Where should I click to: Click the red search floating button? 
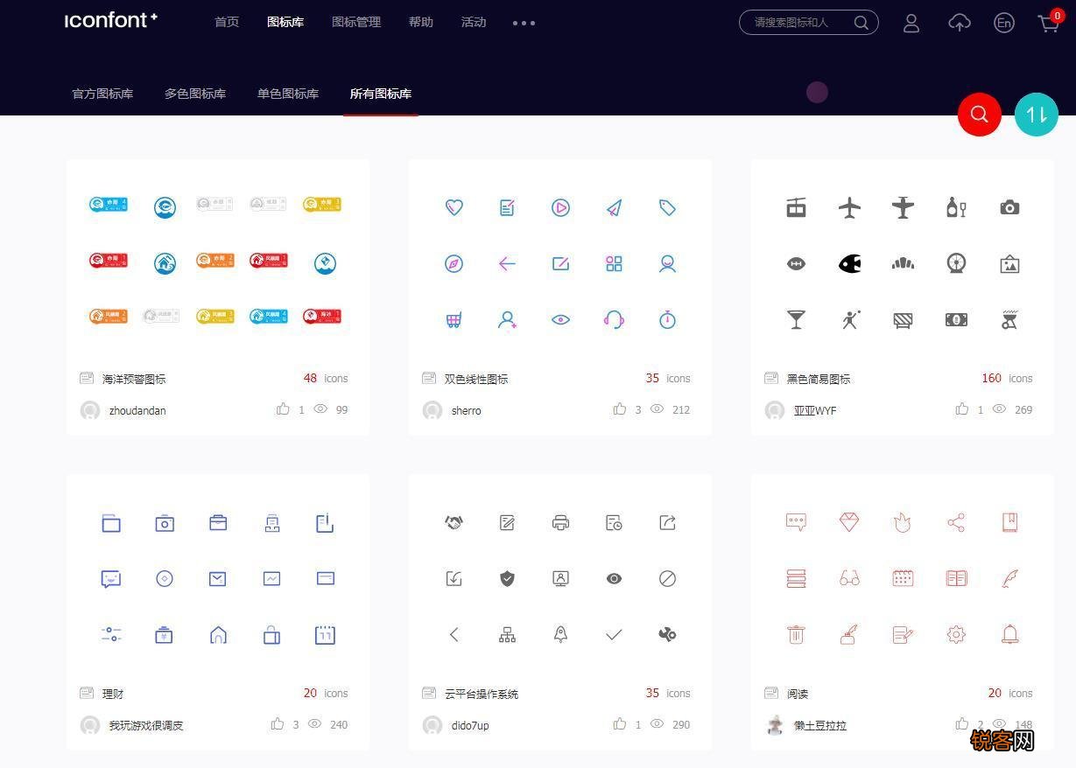[979, 114]
